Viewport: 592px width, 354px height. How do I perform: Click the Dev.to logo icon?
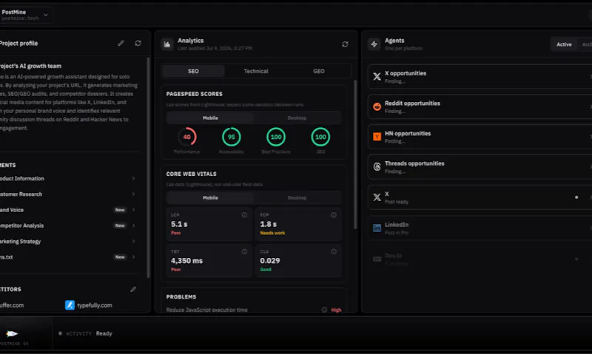[377, 259]
